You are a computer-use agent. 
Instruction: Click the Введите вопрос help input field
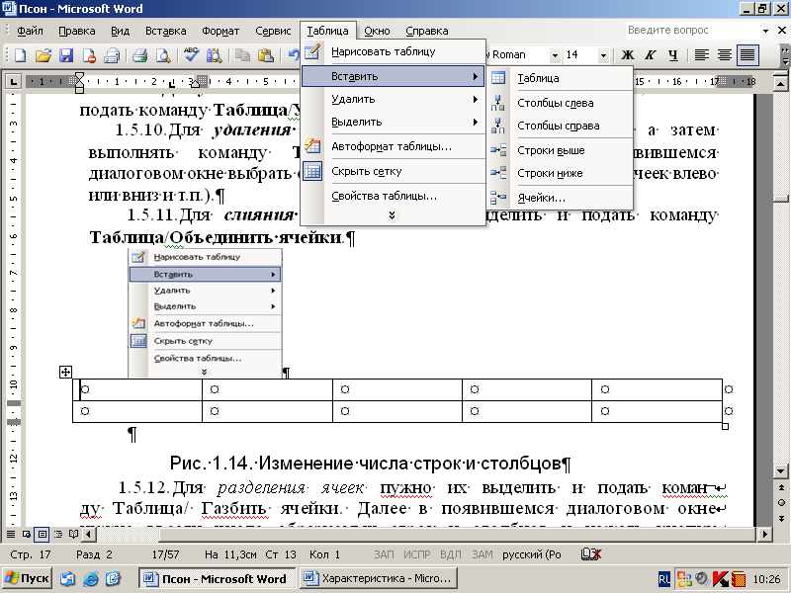tap(693, 31)
